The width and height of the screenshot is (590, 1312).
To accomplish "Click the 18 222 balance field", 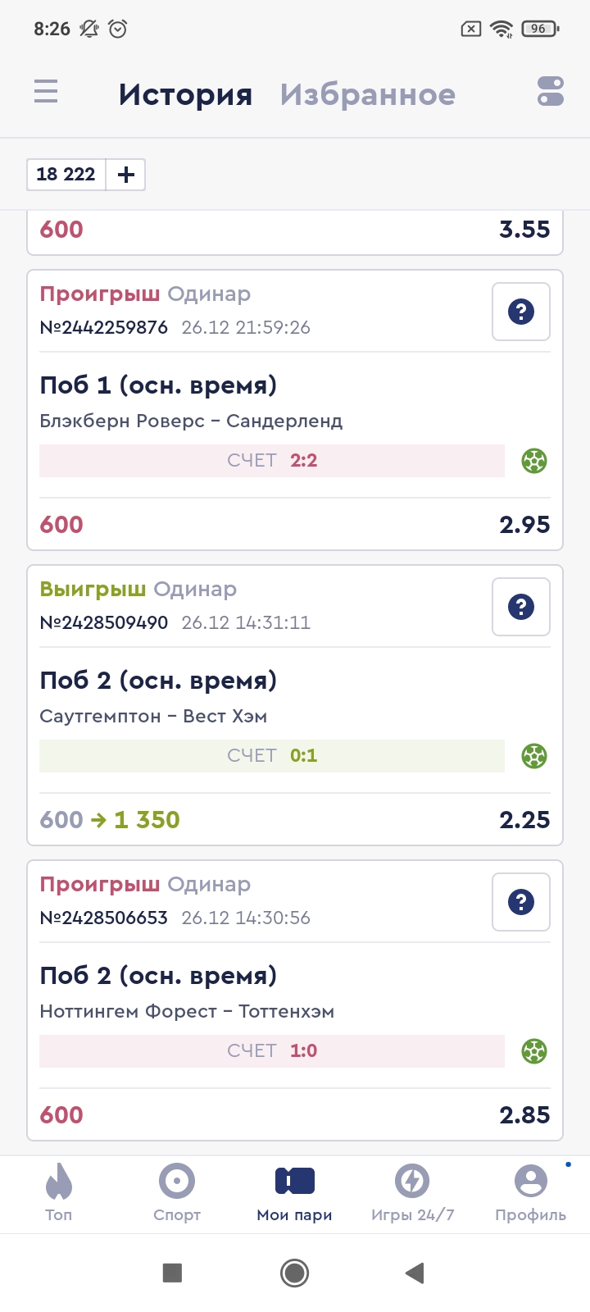I will click(x=66, y=175).
